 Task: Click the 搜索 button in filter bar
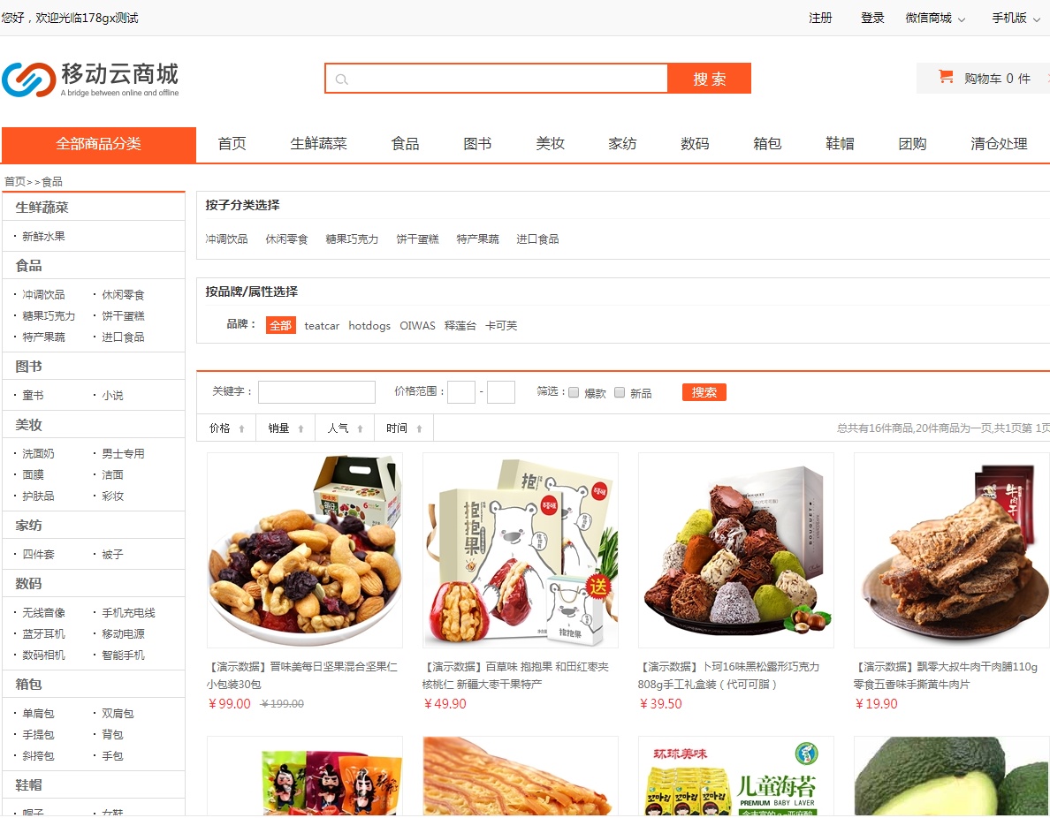click(704, 392)
